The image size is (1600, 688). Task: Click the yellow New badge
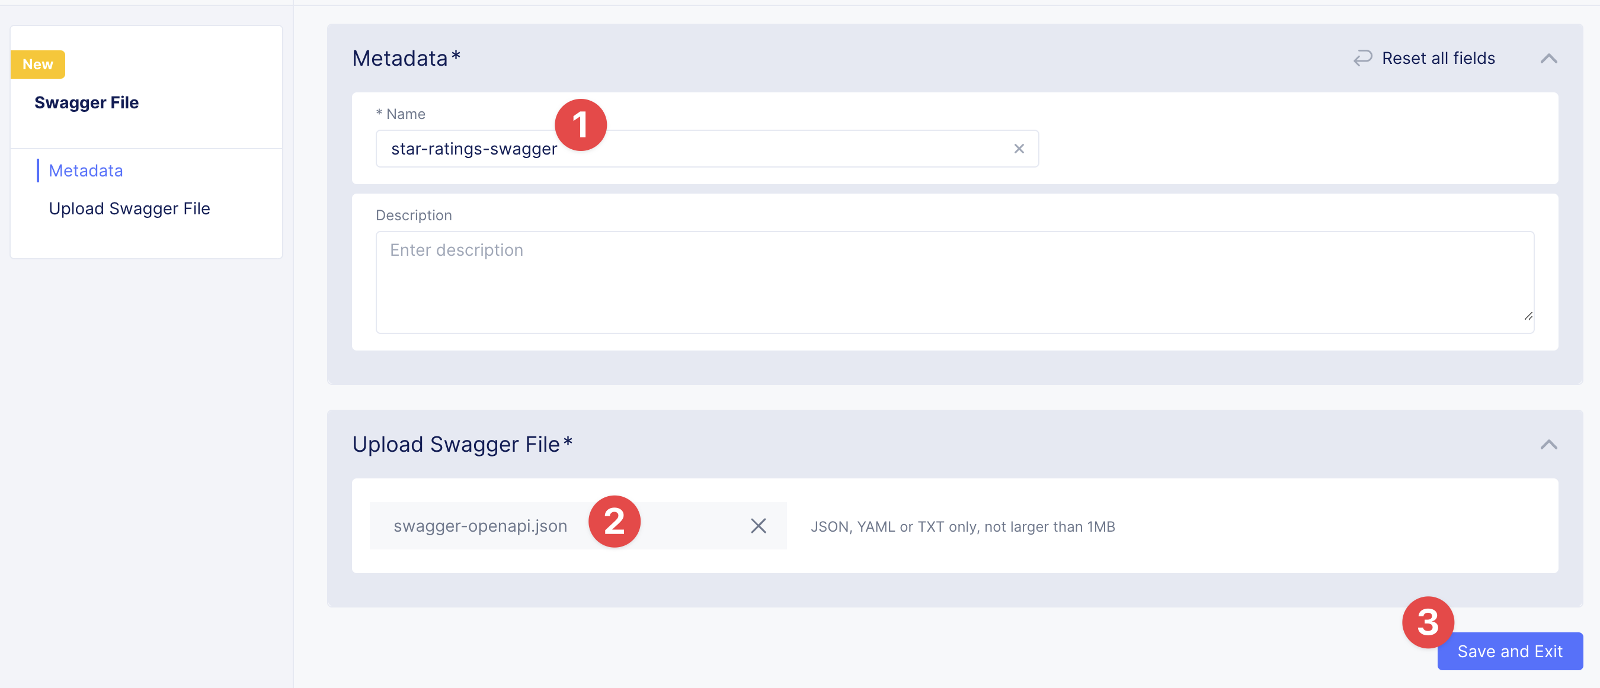point(38,65)
